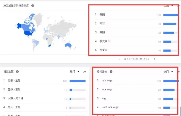
Task: Go to next page of regions
Action: pos(155,59)
